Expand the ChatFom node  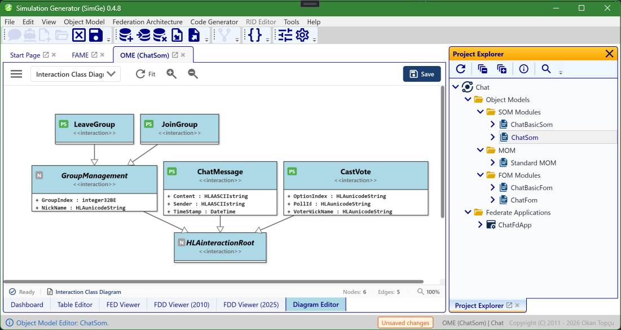pyautogui.click(x=492, y=200)
